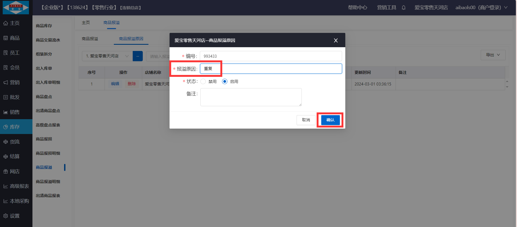Go to 出清商品报表 submenu item

pyautogui.click(x=48, y=196)
